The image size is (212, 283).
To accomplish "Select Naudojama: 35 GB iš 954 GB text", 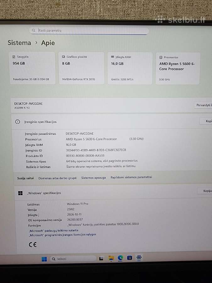I will click(x=31, y=79).
